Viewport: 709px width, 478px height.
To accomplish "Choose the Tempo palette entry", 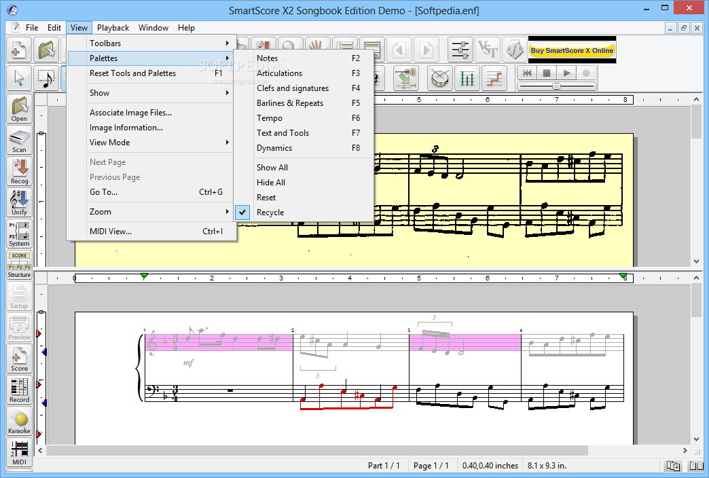I will click(x=304, y=117).
